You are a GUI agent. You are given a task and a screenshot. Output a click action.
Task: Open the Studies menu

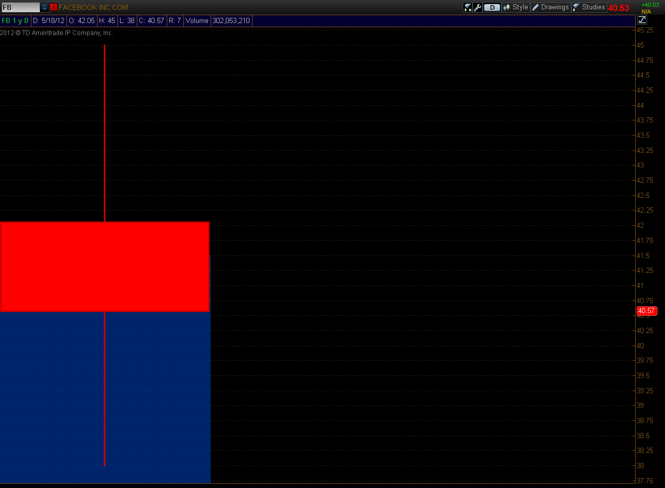(x=589, y=7)
